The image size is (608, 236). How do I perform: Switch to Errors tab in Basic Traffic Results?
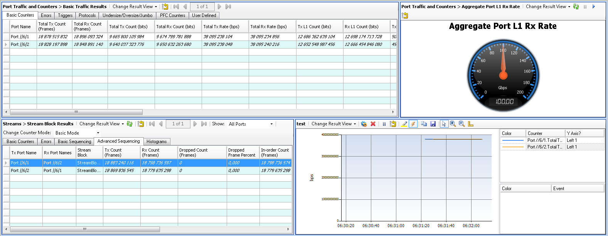tap(46, 15)
